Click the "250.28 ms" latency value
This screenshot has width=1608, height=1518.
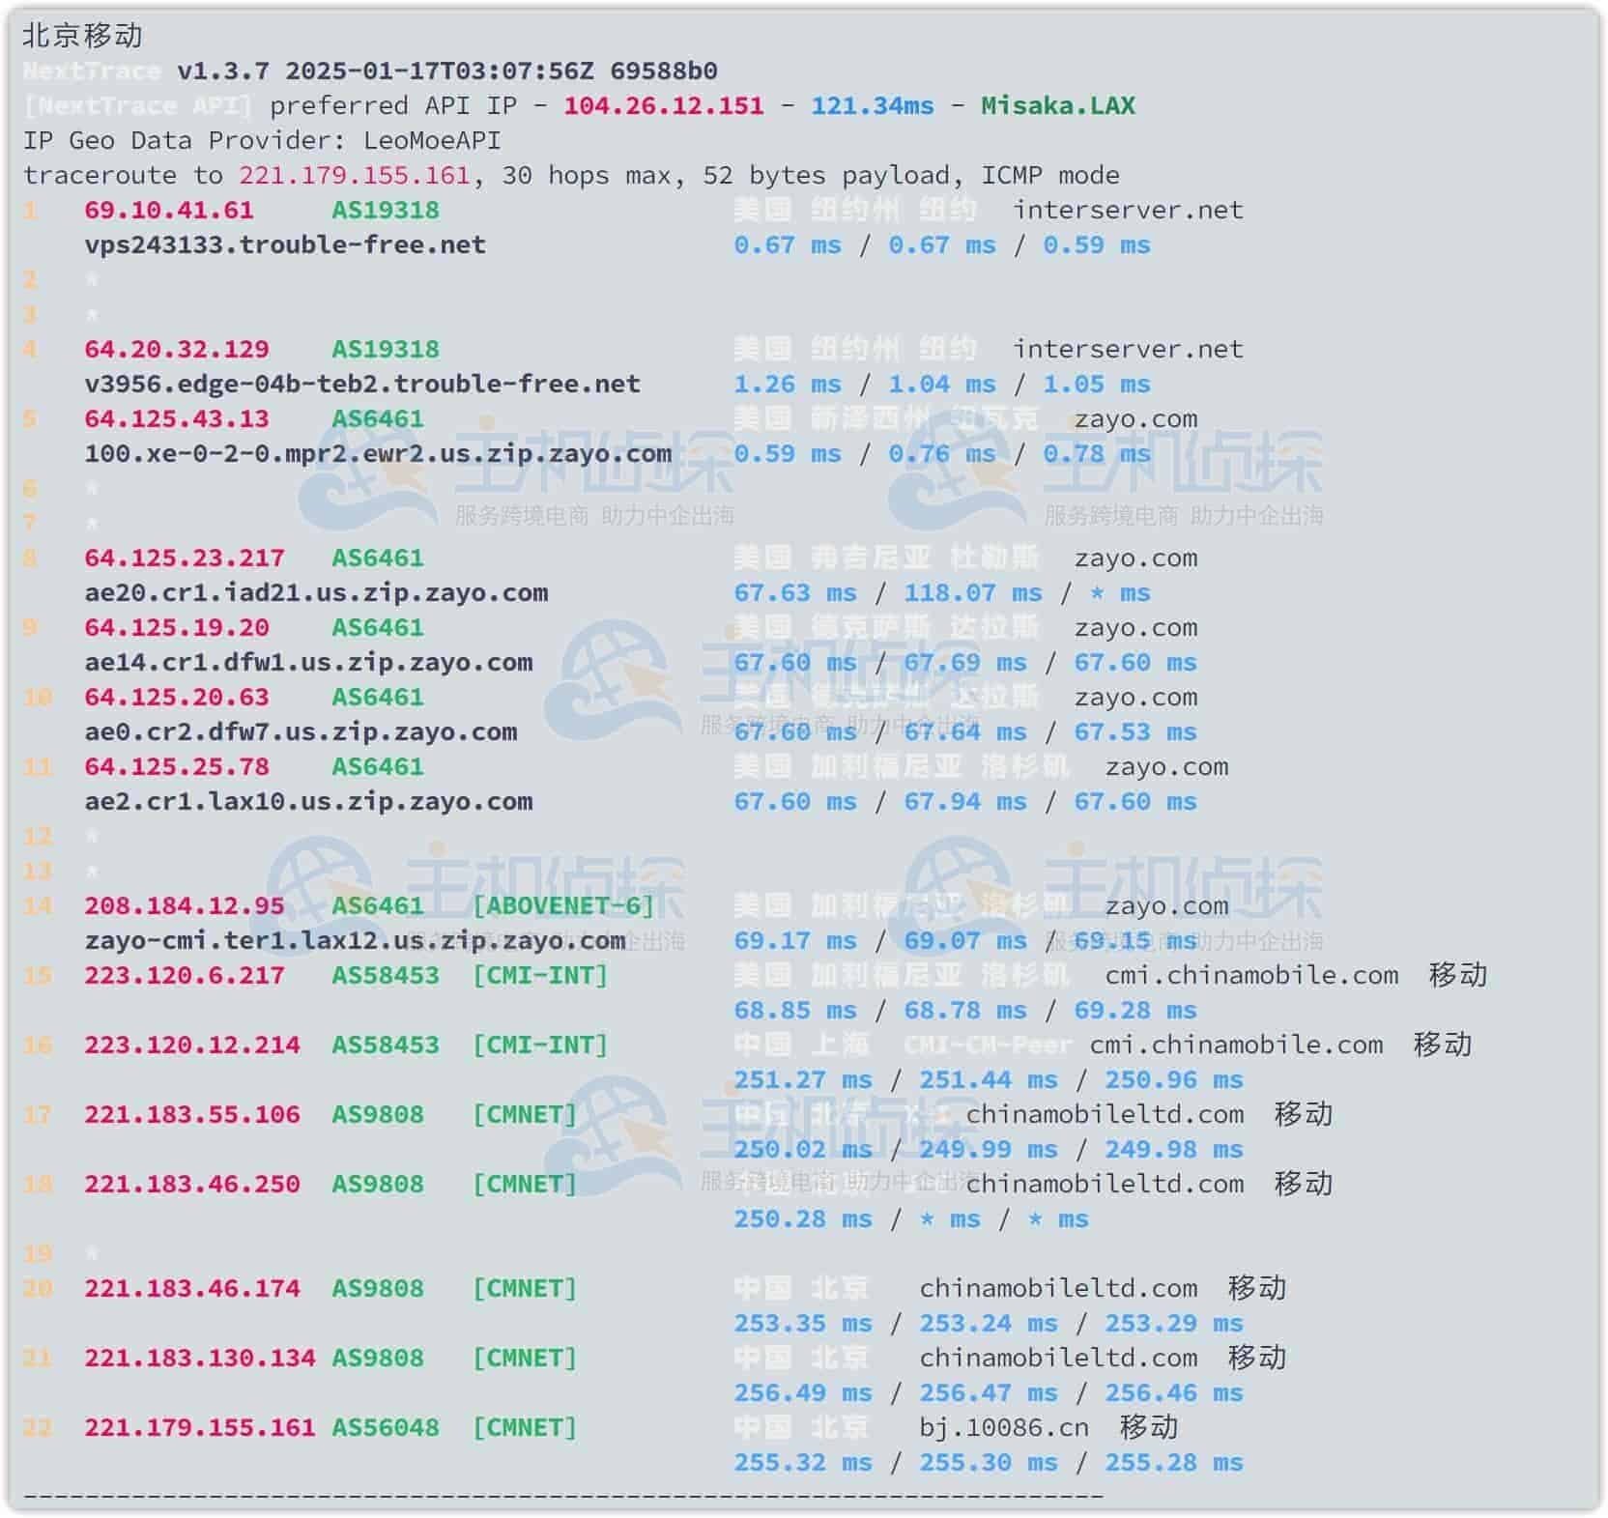click(x=803, y=1218)
